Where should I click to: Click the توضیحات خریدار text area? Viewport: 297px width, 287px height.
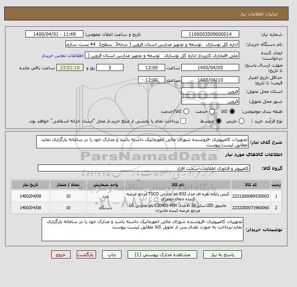pyautogui.click(x=142, y=229)
